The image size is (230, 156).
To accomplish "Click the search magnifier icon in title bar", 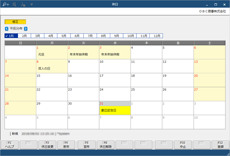I will tap(15, 5).
